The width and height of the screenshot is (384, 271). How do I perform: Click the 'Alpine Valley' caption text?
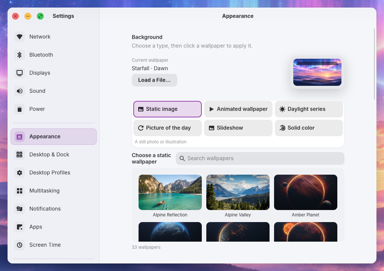click(x=238, y=215)
